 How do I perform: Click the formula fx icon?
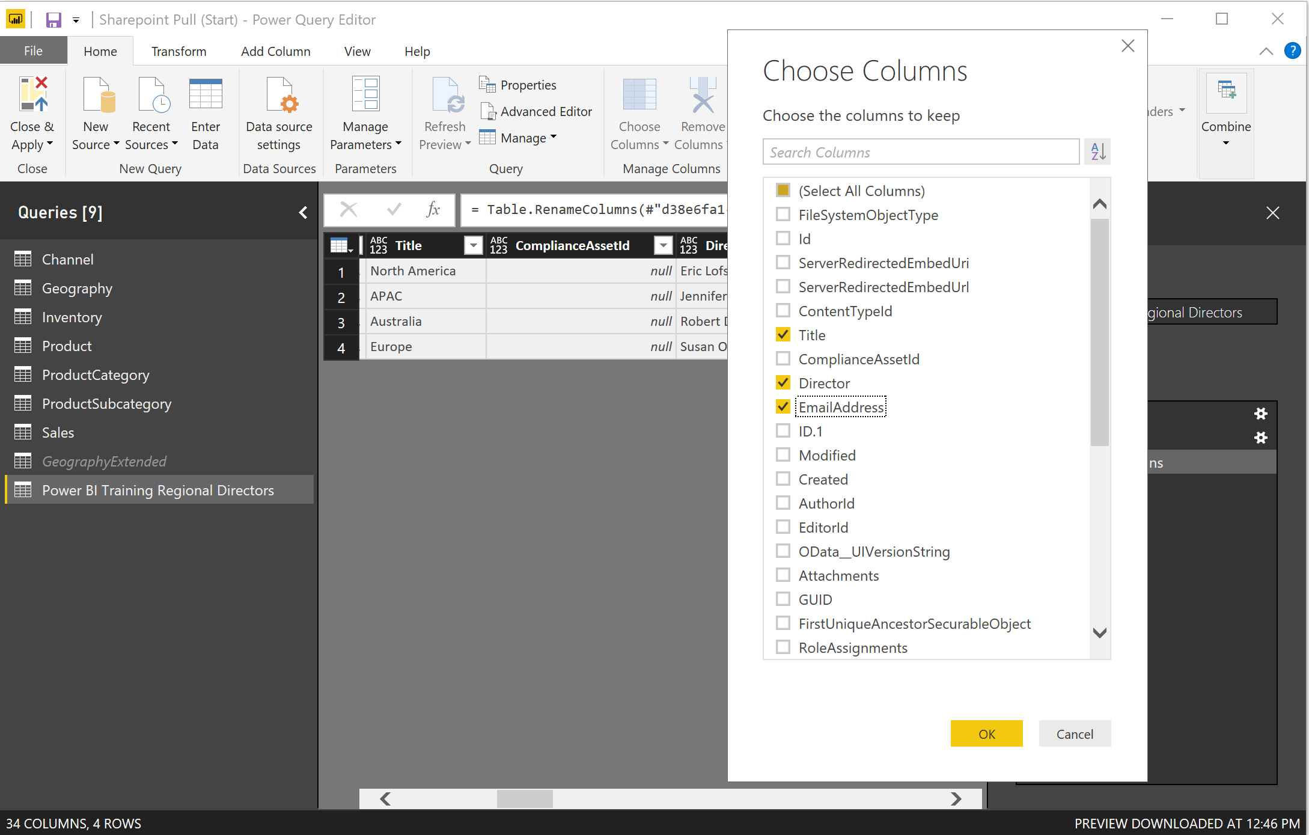click(433, 210)
